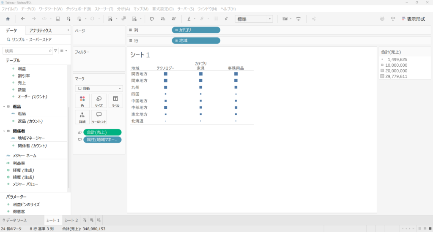
Task: Open the 標準 fit view dropdown
Action: 254,19
